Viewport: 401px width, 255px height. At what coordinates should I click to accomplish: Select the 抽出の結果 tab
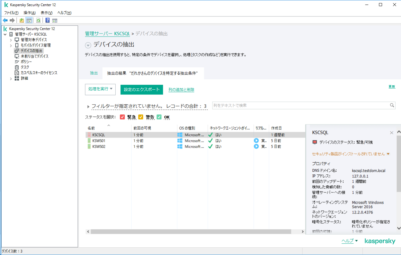coord(153,73)
